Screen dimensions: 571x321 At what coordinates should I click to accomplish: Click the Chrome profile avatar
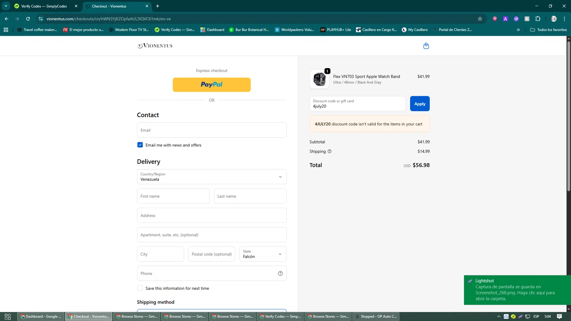click(x=554, y=19)
